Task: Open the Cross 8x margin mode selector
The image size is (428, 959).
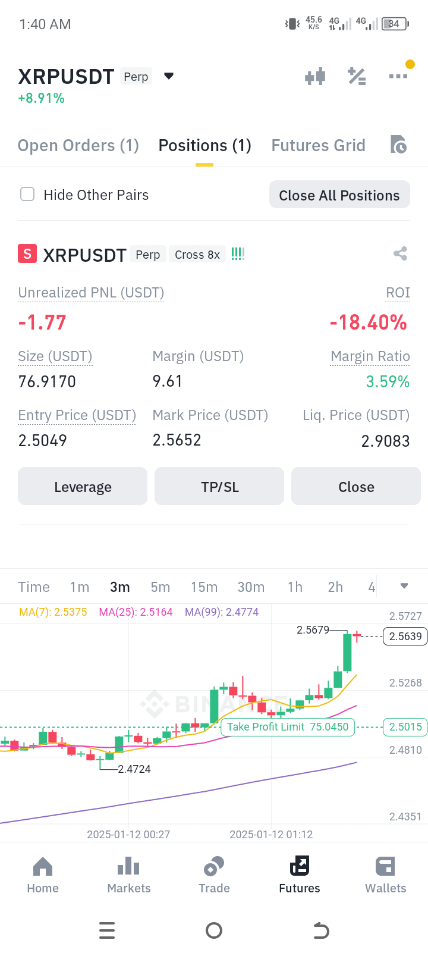Action: [x=197, y=255]
